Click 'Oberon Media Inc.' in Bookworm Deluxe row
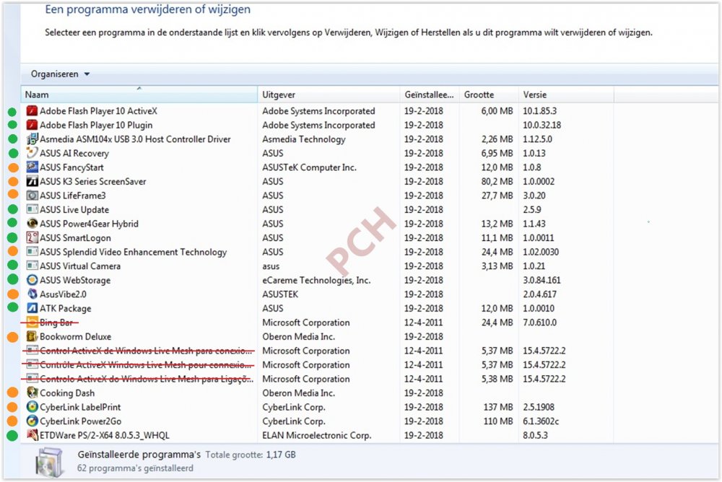 click(x=298, y=336)
